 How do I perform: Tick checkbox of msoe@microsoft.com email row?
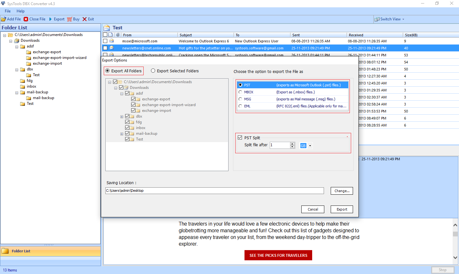click(x=105, y=41)
